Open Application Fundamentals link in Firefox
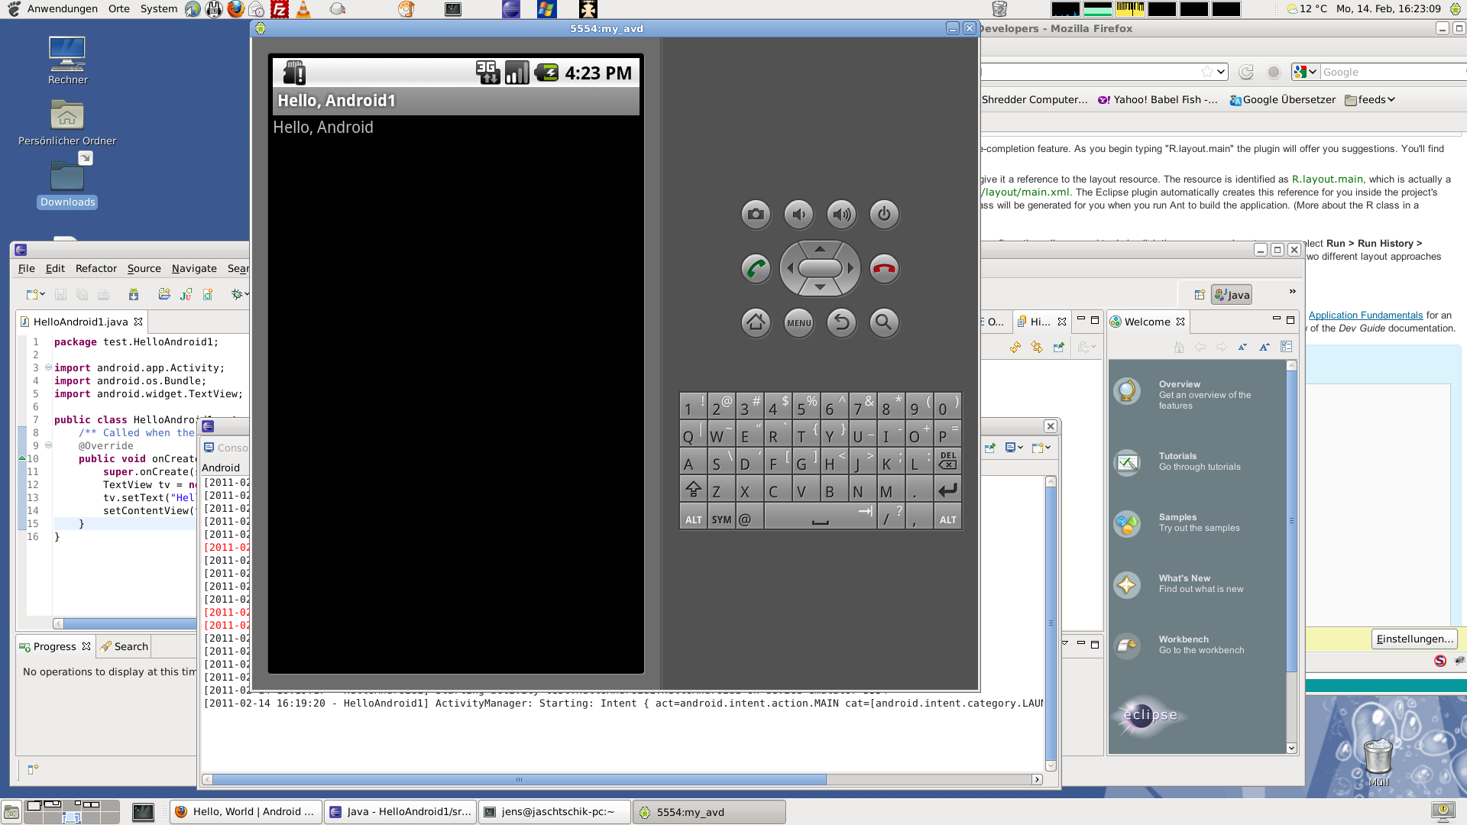 pyautogui.click(x=1365, y=315)
